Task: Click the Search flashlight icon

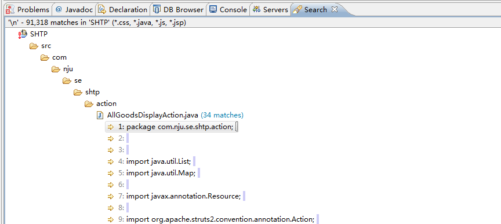Action: [297, 10]
